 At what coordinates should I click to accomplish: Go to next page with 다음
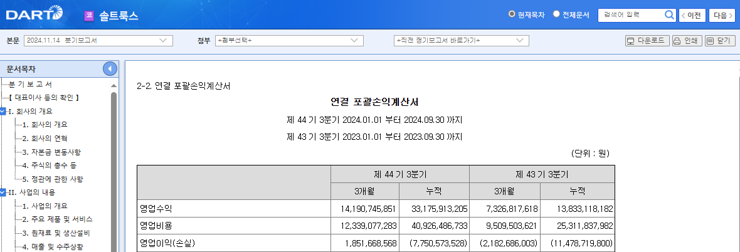(722, 15)
